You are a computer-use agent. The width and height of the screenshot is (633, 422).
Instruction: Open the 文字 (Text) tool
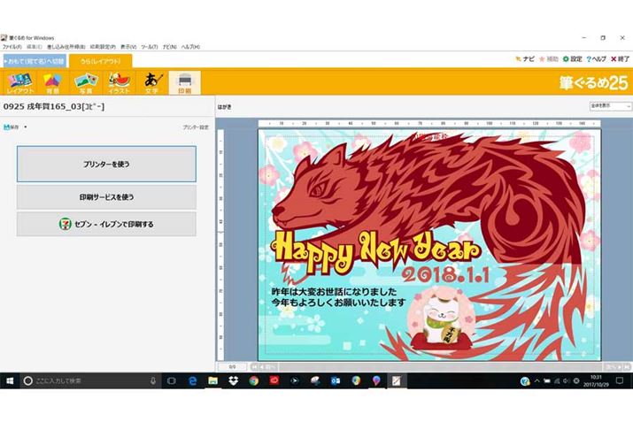pyautogui.click(x=151, y=82)
